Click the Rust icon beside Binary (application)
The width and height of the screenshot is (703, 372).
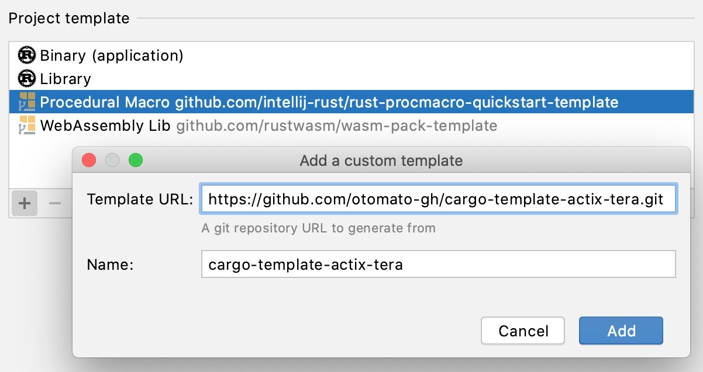[x=26, y=55]
